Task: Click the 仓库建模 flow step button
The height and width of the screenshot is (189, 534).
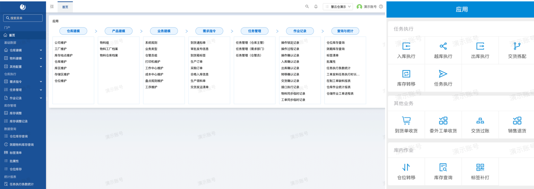Action: (x=73, y=31)
